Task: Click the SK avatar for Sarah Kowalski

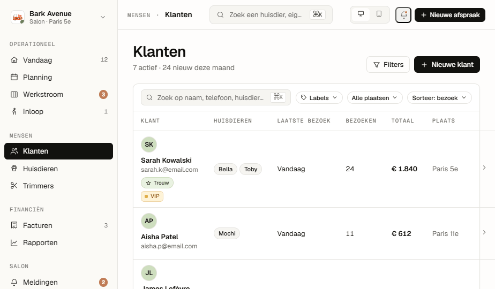Action: point(149,144)
